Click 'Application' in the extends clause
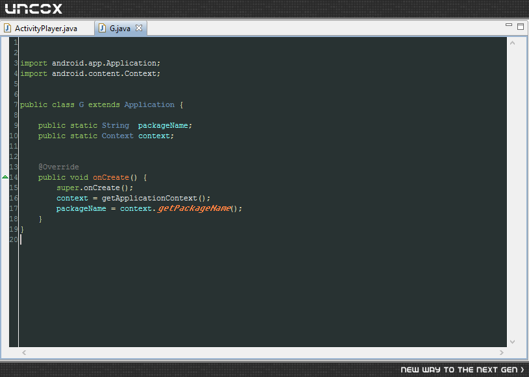This screenshot has height=377, width=529. coord(149,105)
